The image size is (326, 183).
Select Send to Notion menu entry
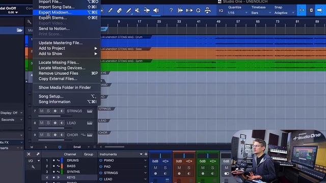click(x=67, y=28)
